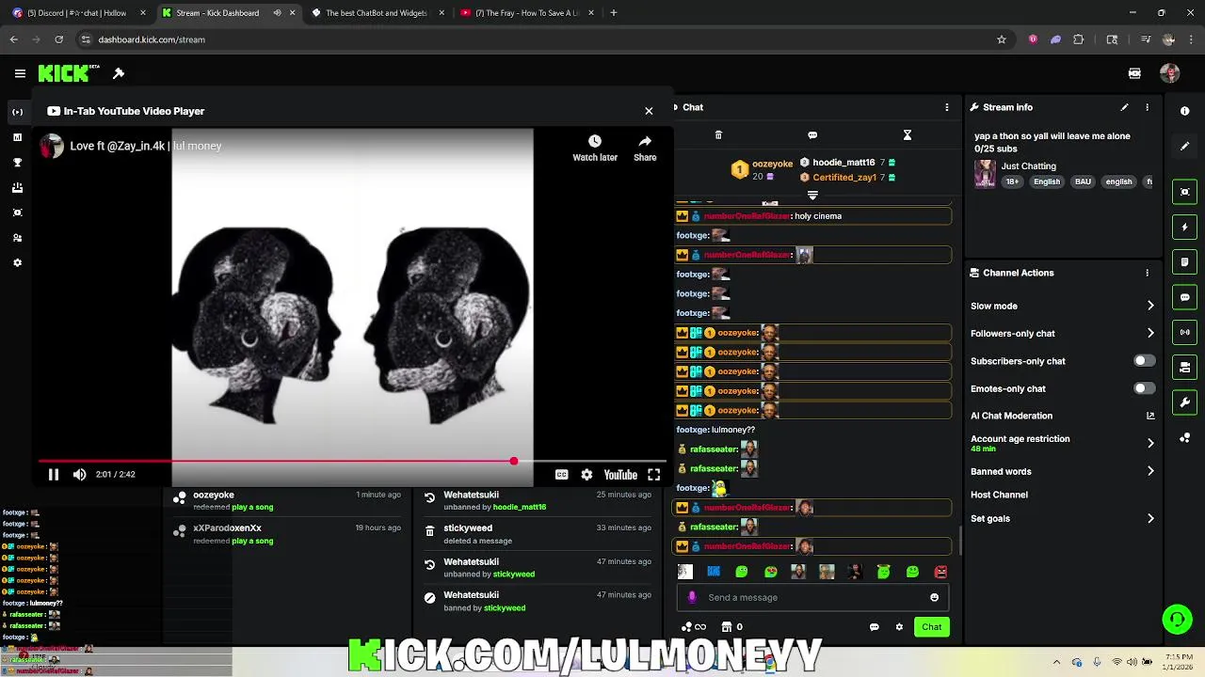Enter fullscreen video mode
1205x677 pixels.
click(x=654, y=475)
